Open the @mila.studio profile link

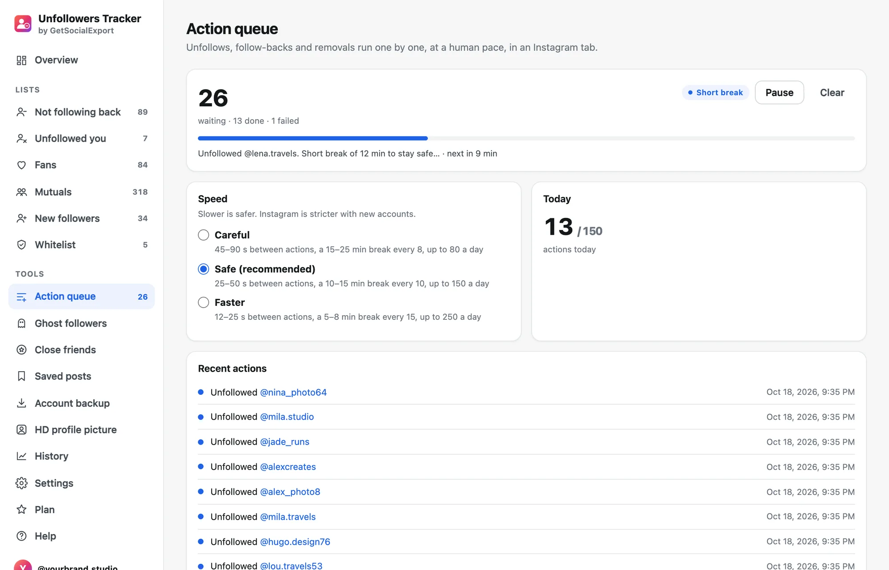(287, 417)
